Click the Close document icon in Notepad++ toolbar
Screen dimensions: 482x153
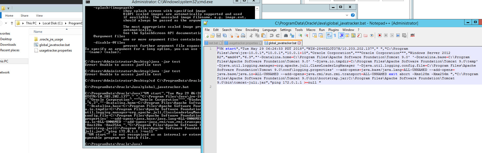tap(231, 35)
